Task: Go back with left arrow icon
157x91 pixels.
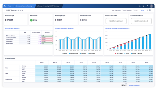Action: click(4, 10)
